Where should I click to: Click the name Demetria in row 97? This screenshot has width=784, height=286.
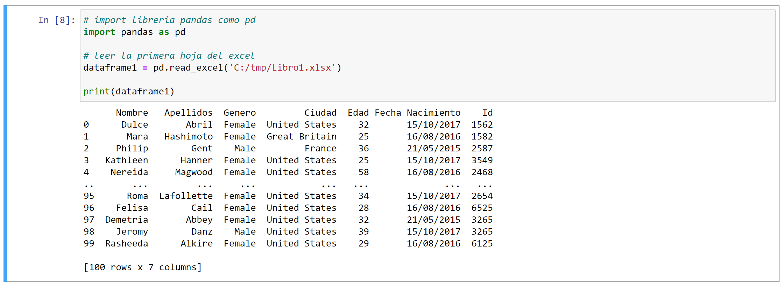tap(127, 220)
